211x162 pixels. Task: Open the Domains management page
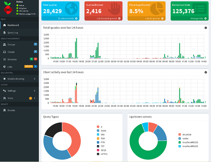pyautogui.click(x=20, y=59)
